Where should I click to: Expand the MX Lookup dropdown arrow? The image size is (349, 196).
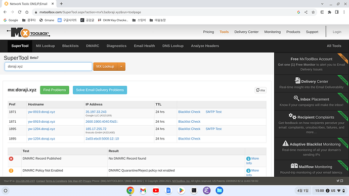tap(121, 67)
